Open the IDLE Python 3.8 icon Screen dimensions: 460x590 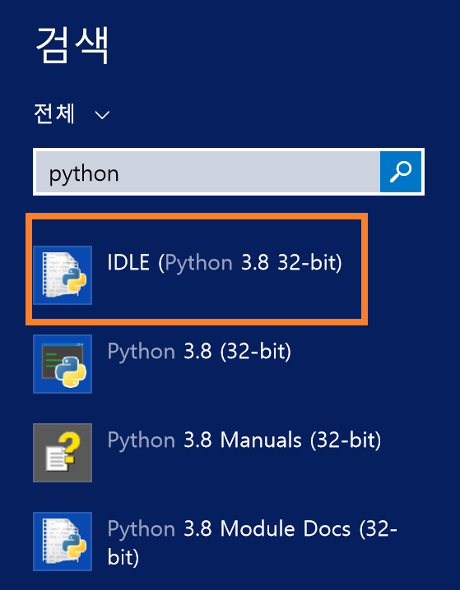point(63,275)
